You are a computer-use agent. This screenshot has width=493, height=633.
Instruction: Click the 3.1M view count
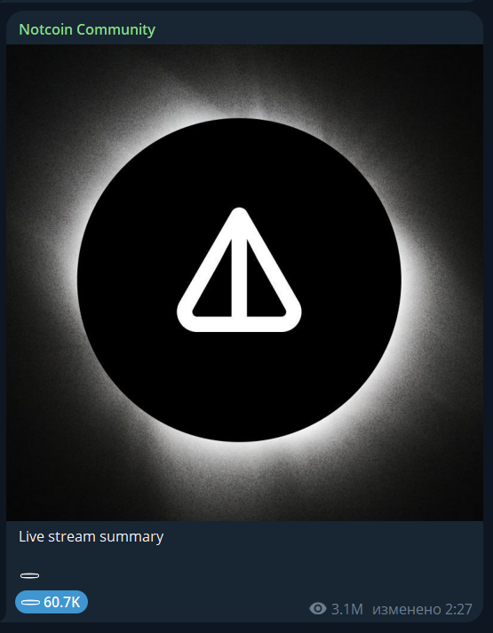click(x=346, y=609)
